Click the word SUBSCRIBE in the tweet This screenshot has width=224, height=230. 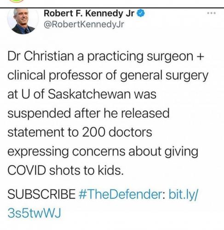tap(41, 194)
